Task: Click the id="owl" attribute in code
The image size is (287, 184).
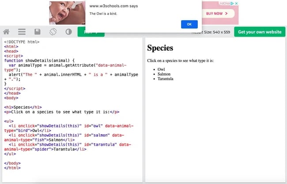Action: tap(93, 126)
